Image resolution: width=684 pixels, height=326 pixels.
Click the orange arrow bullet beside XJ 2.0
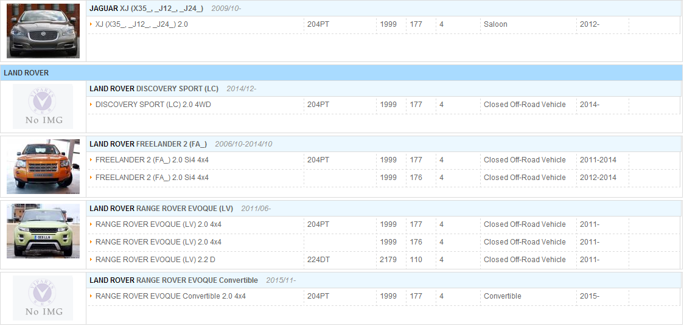pyautogui.click(x=91, y=24)
